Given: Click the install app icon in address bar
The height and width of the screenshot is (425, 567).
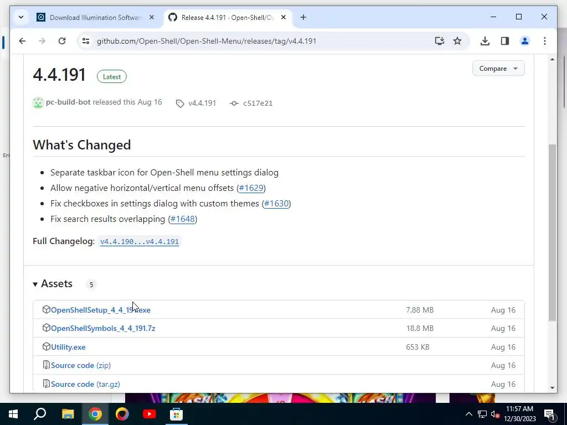Looking at the screenshot, I should 439,41.
